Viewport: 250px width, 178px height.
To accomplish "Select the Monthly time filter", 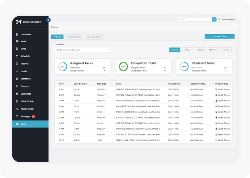I will pos(213,50).
